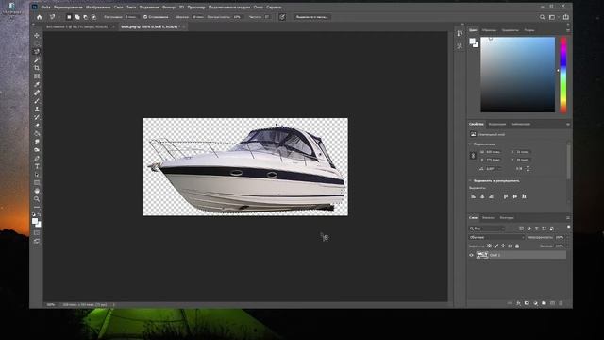Image resolution: width=604 pixels, height=340 pixels.
Task: Flip horizontally button in Properties
Action: point(520,168)
